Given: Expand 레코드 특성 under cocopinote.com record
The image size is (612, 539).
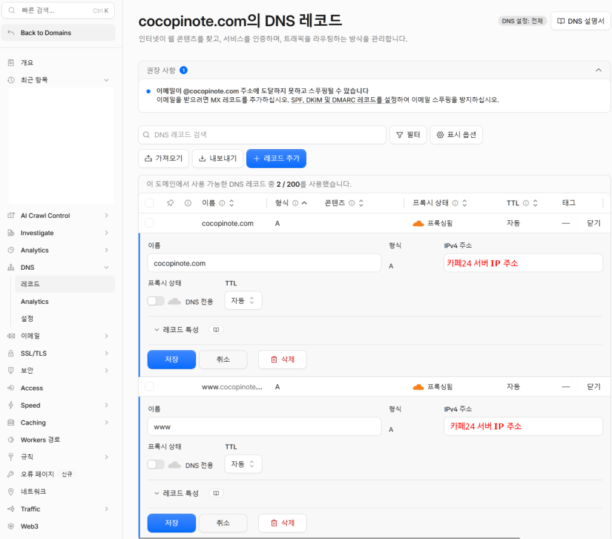Looking at the screenshot, I should 176,329.
